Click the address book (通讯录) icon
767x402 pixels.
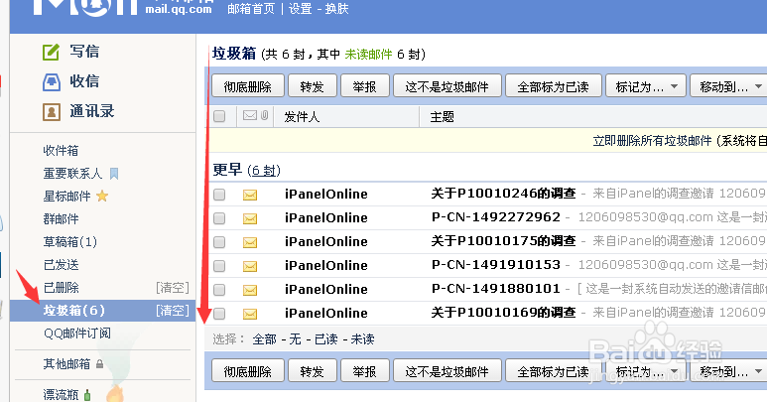click(x=52, y=112)
